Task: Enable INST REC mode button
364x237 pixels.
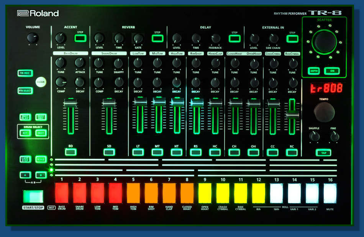Action: point(41,117)
